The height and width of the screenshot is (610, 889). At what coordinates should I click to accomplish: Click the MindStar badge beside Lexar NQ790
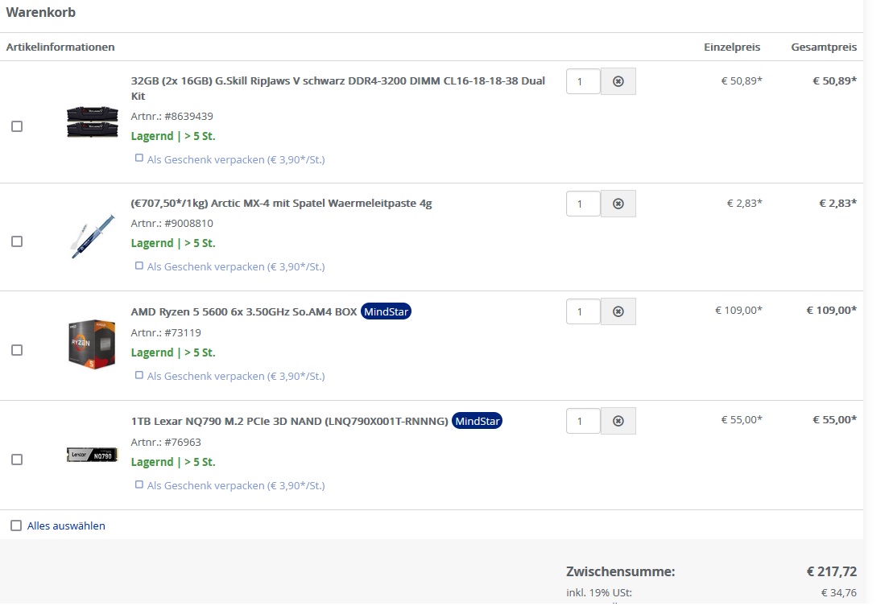478,421
